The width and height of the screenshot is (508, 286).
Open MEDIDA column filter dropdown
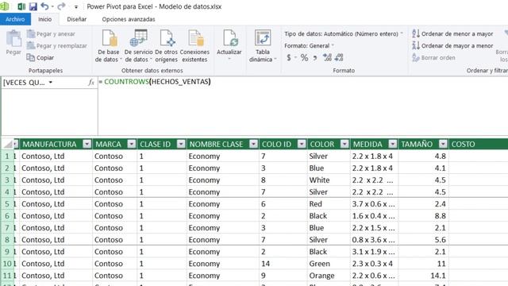tap(393, 144)
